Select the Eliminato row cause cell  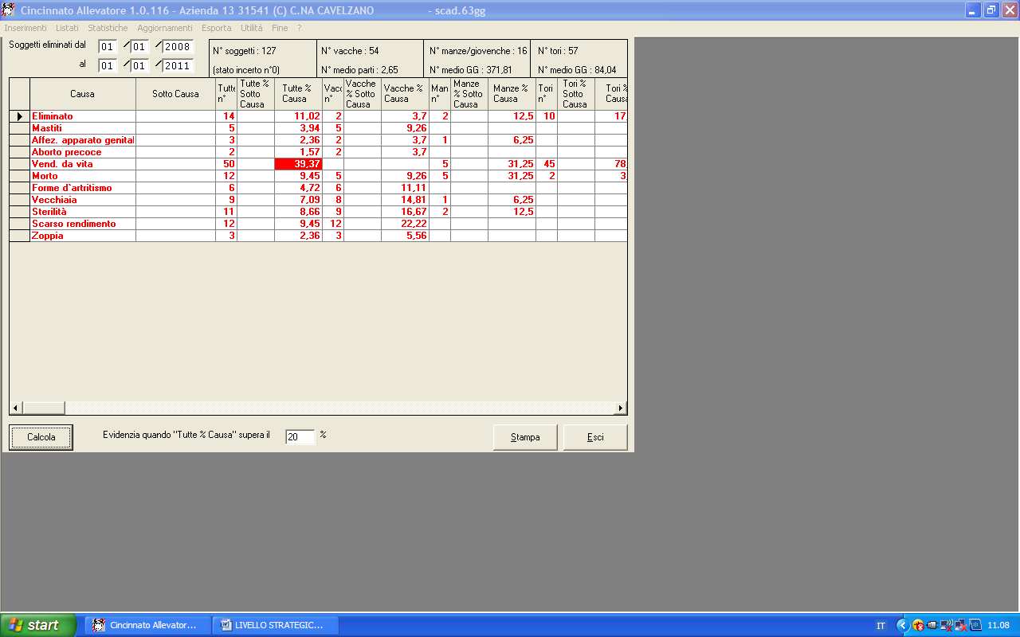tap(82, 116)
